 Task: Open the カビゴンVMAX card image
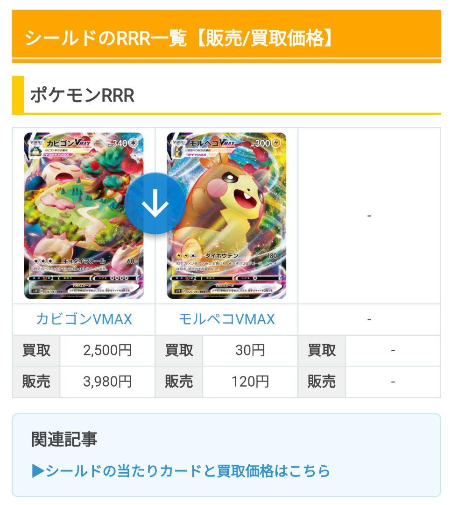(x=84, y=216)
